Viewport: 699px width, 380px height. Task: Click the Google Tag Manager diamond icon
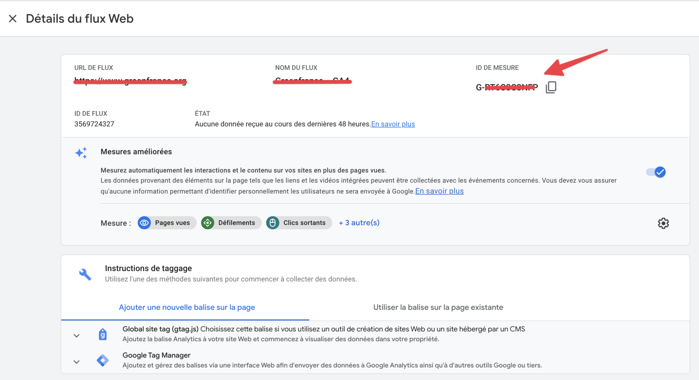[x=102, y=360]
